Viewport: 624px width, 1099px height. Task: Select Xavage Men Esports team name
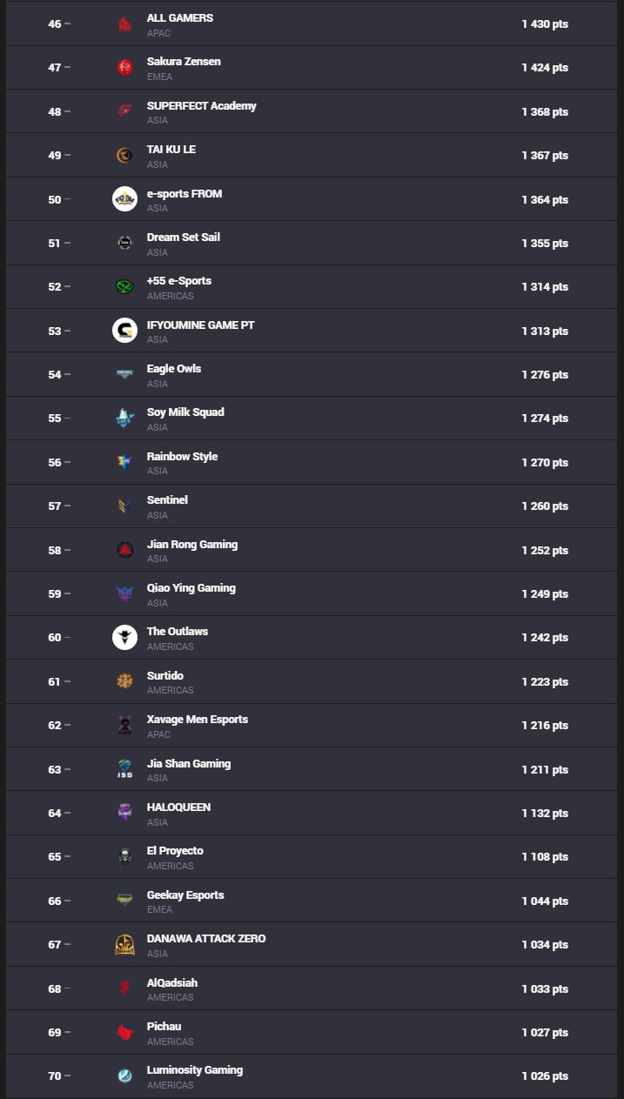[x=198, y=720]
